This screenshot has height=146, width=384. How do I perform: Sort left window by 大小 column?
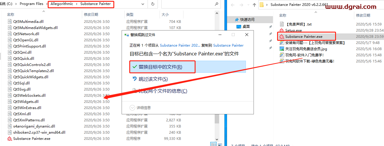pos(165,14)
